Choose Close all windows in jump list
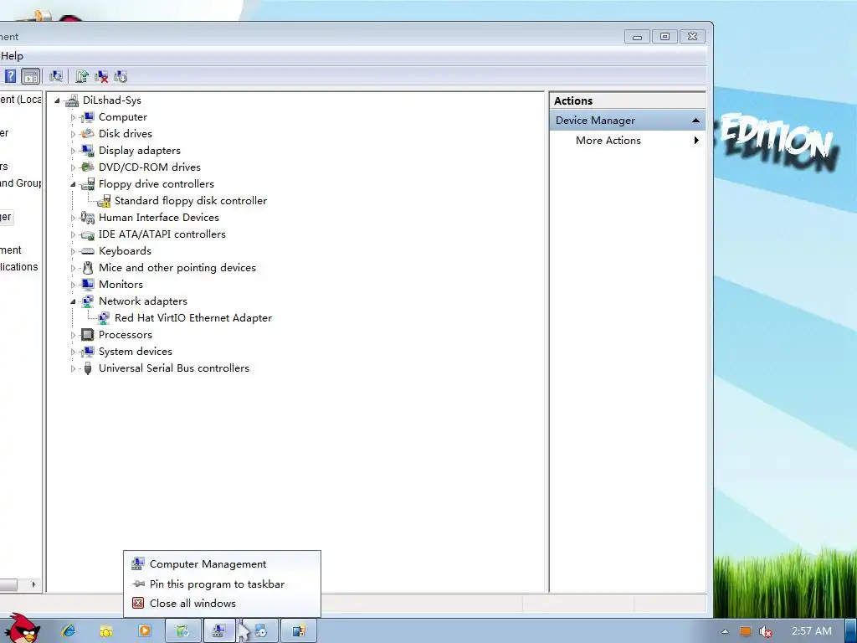Screen dimensions: 857x643 click(x=222, y=603)
